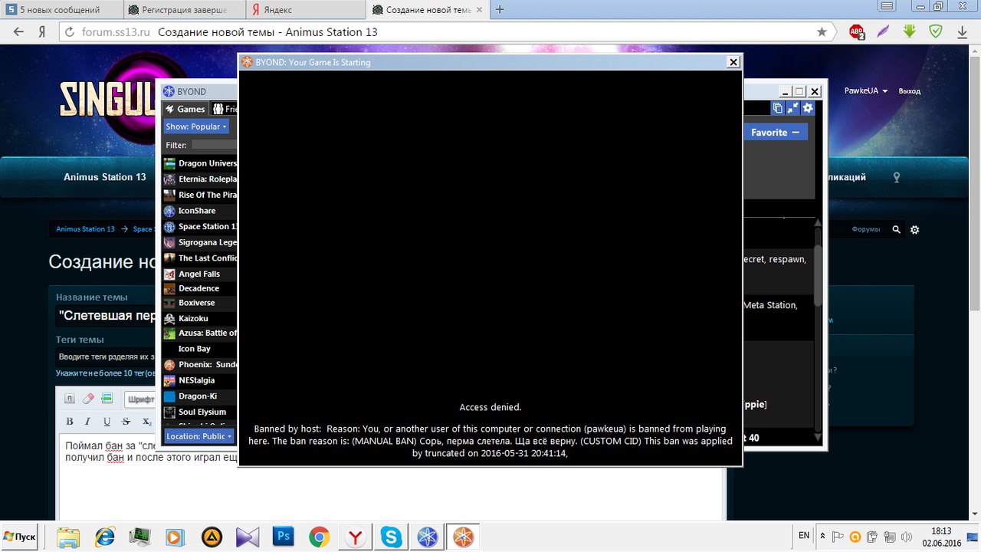Bookmark this page with the star

tap(822, 32)
